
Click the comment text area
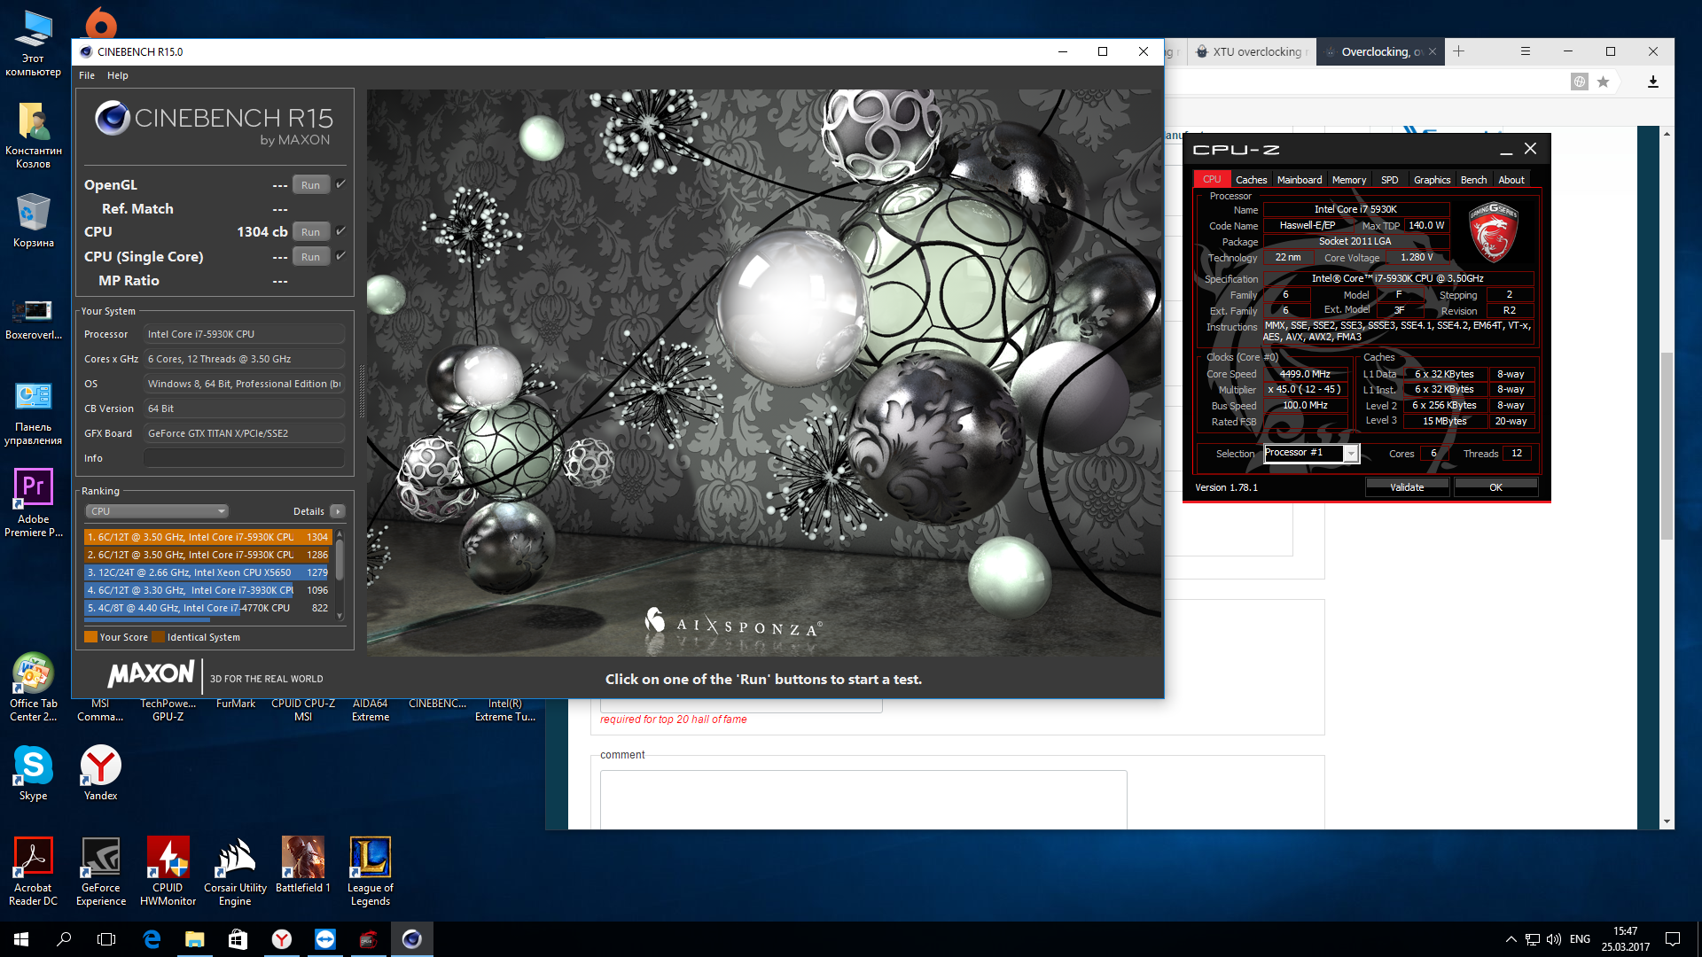coord(863,799)
